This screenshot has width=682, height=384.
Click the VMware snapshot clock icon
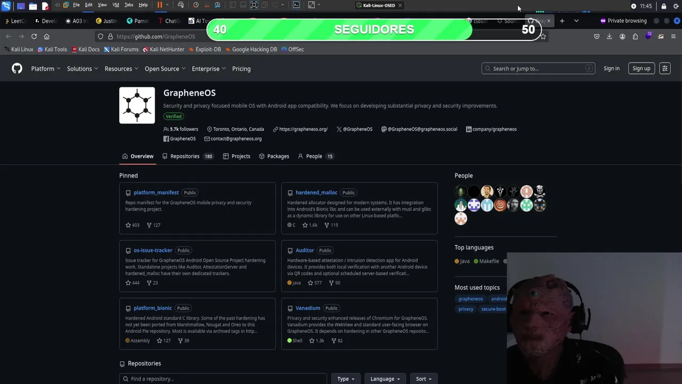(x=196, y=5)
